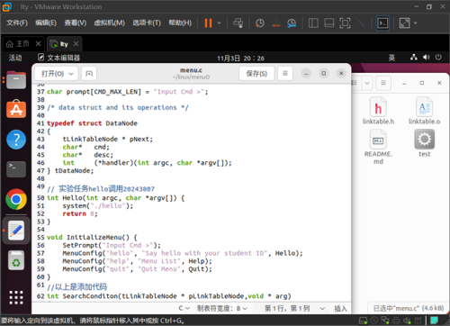Open VMware console view
450x326 pixels.
click(x=382, y=23)
